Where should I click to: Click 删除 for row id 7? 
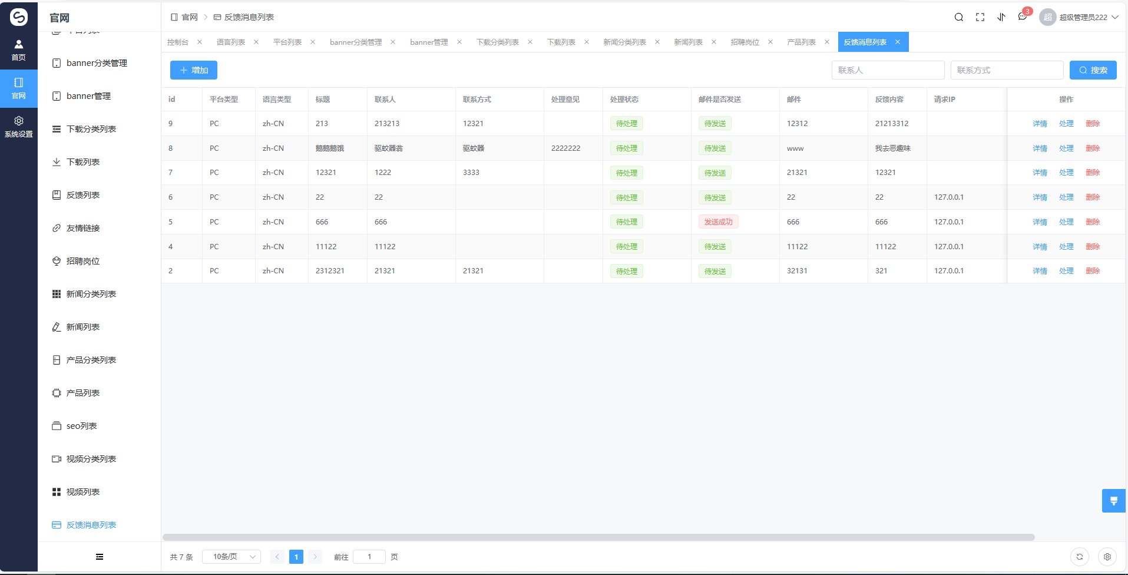1093,173
